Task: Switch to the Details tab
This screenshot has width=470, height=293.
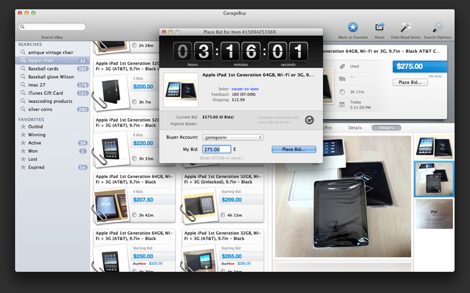Action: point(355,128)
